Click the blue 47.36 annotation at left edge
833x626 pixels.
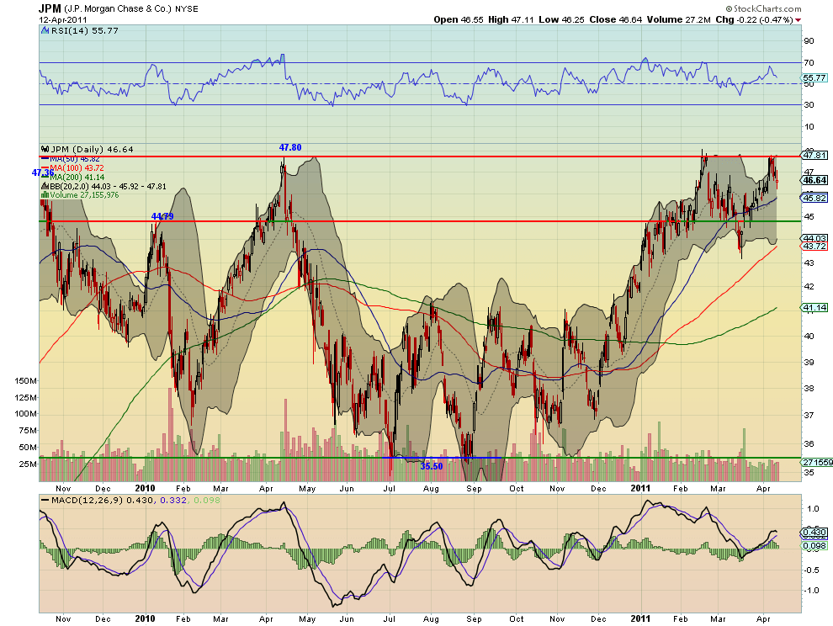pos(43,172)
